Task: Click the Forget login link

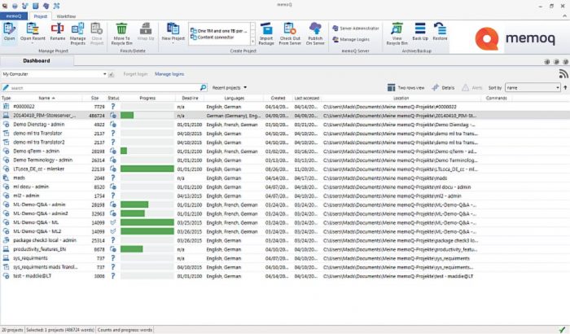Action: 135,74
